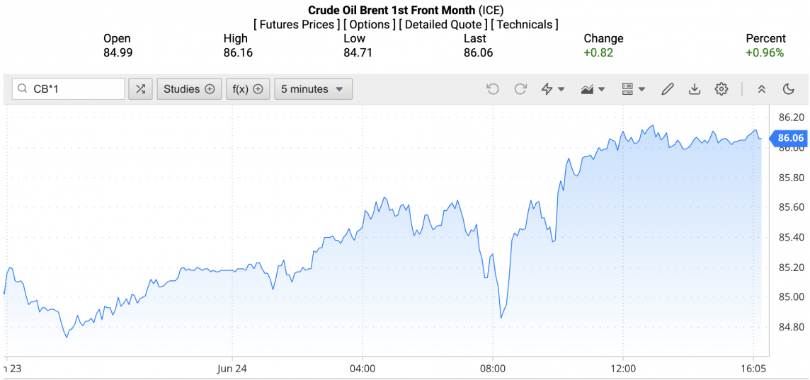Image resolution: width=810 pixels, height=380 pixels.
Task: Open the 5 minutes interval dropdown
Action: click(313, 89)
